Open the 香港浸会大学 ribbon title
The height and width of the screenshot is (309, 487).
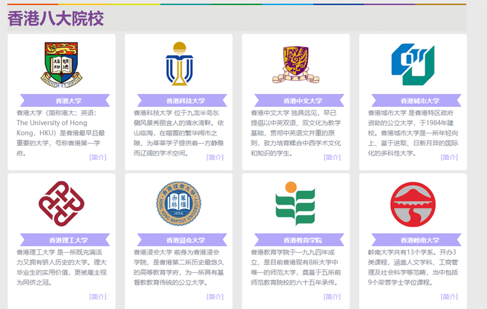point(182,240)
